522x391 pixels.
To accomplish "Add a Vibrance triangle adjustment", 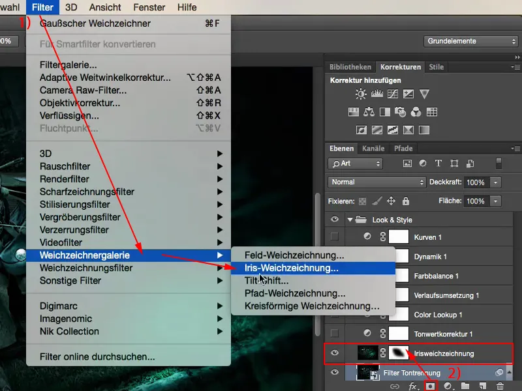I will click(424, 94).
